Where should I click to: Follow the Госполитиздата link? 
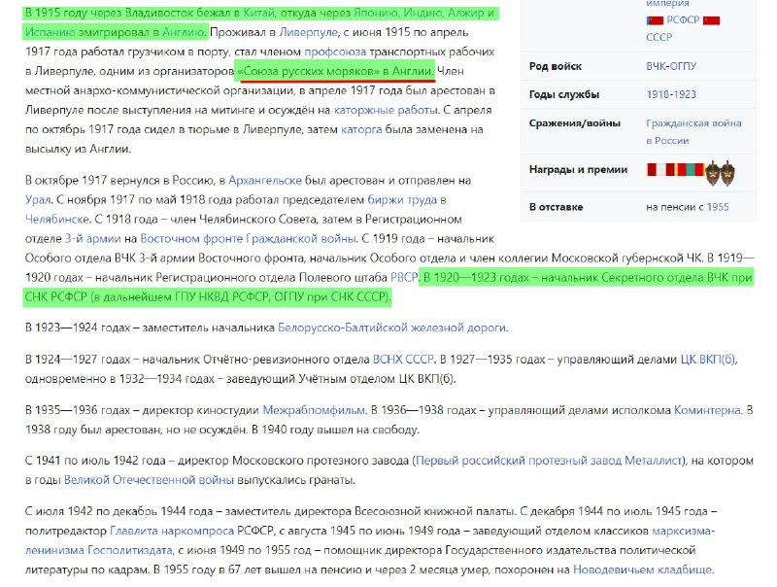(x=130, y=550)
